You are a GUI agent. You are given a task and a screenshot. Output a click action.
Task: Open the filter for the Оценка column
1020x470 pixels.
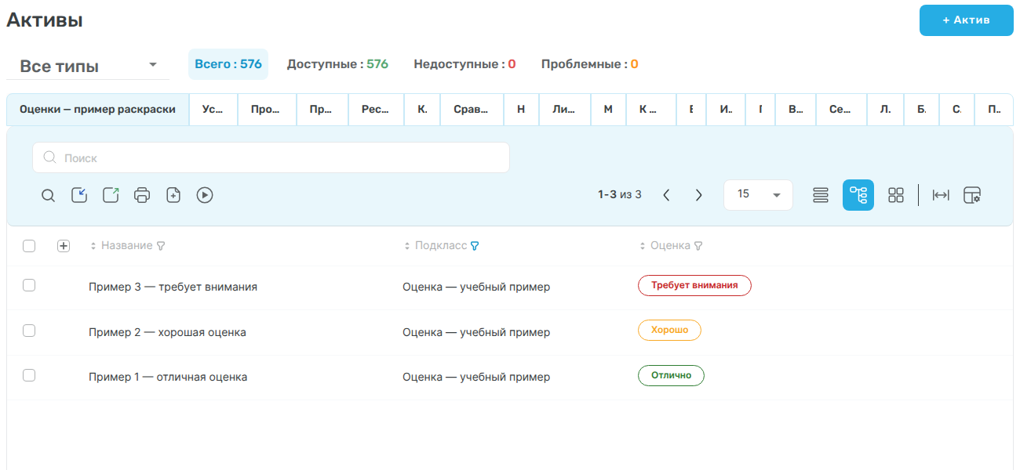coord(698,246)
